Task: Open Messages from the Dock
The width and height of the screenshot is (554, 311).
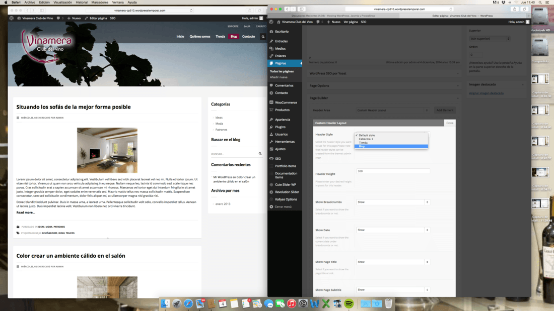Action: pyautogui.click(x=268, y=303)
